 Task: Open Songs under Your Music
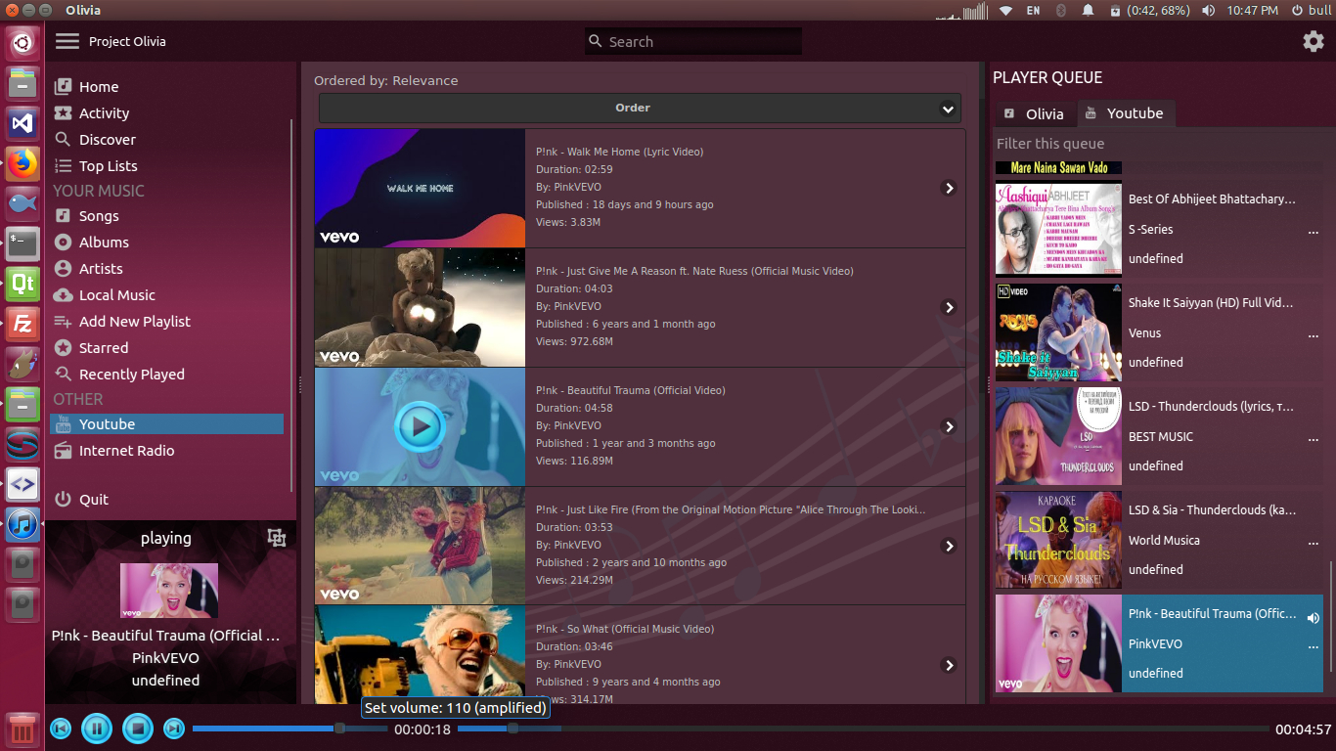click(168, 216)
